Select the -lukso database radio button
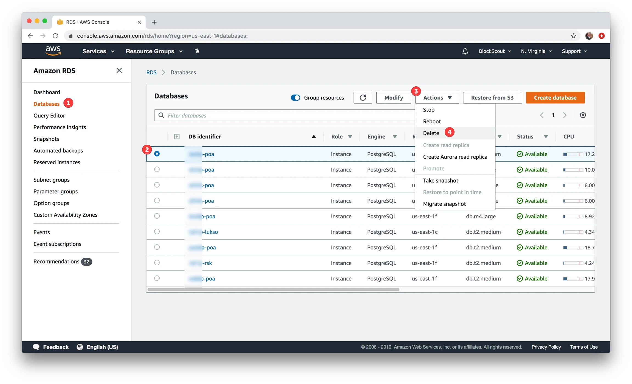This screenshot has height=384, width=632. 157,232
